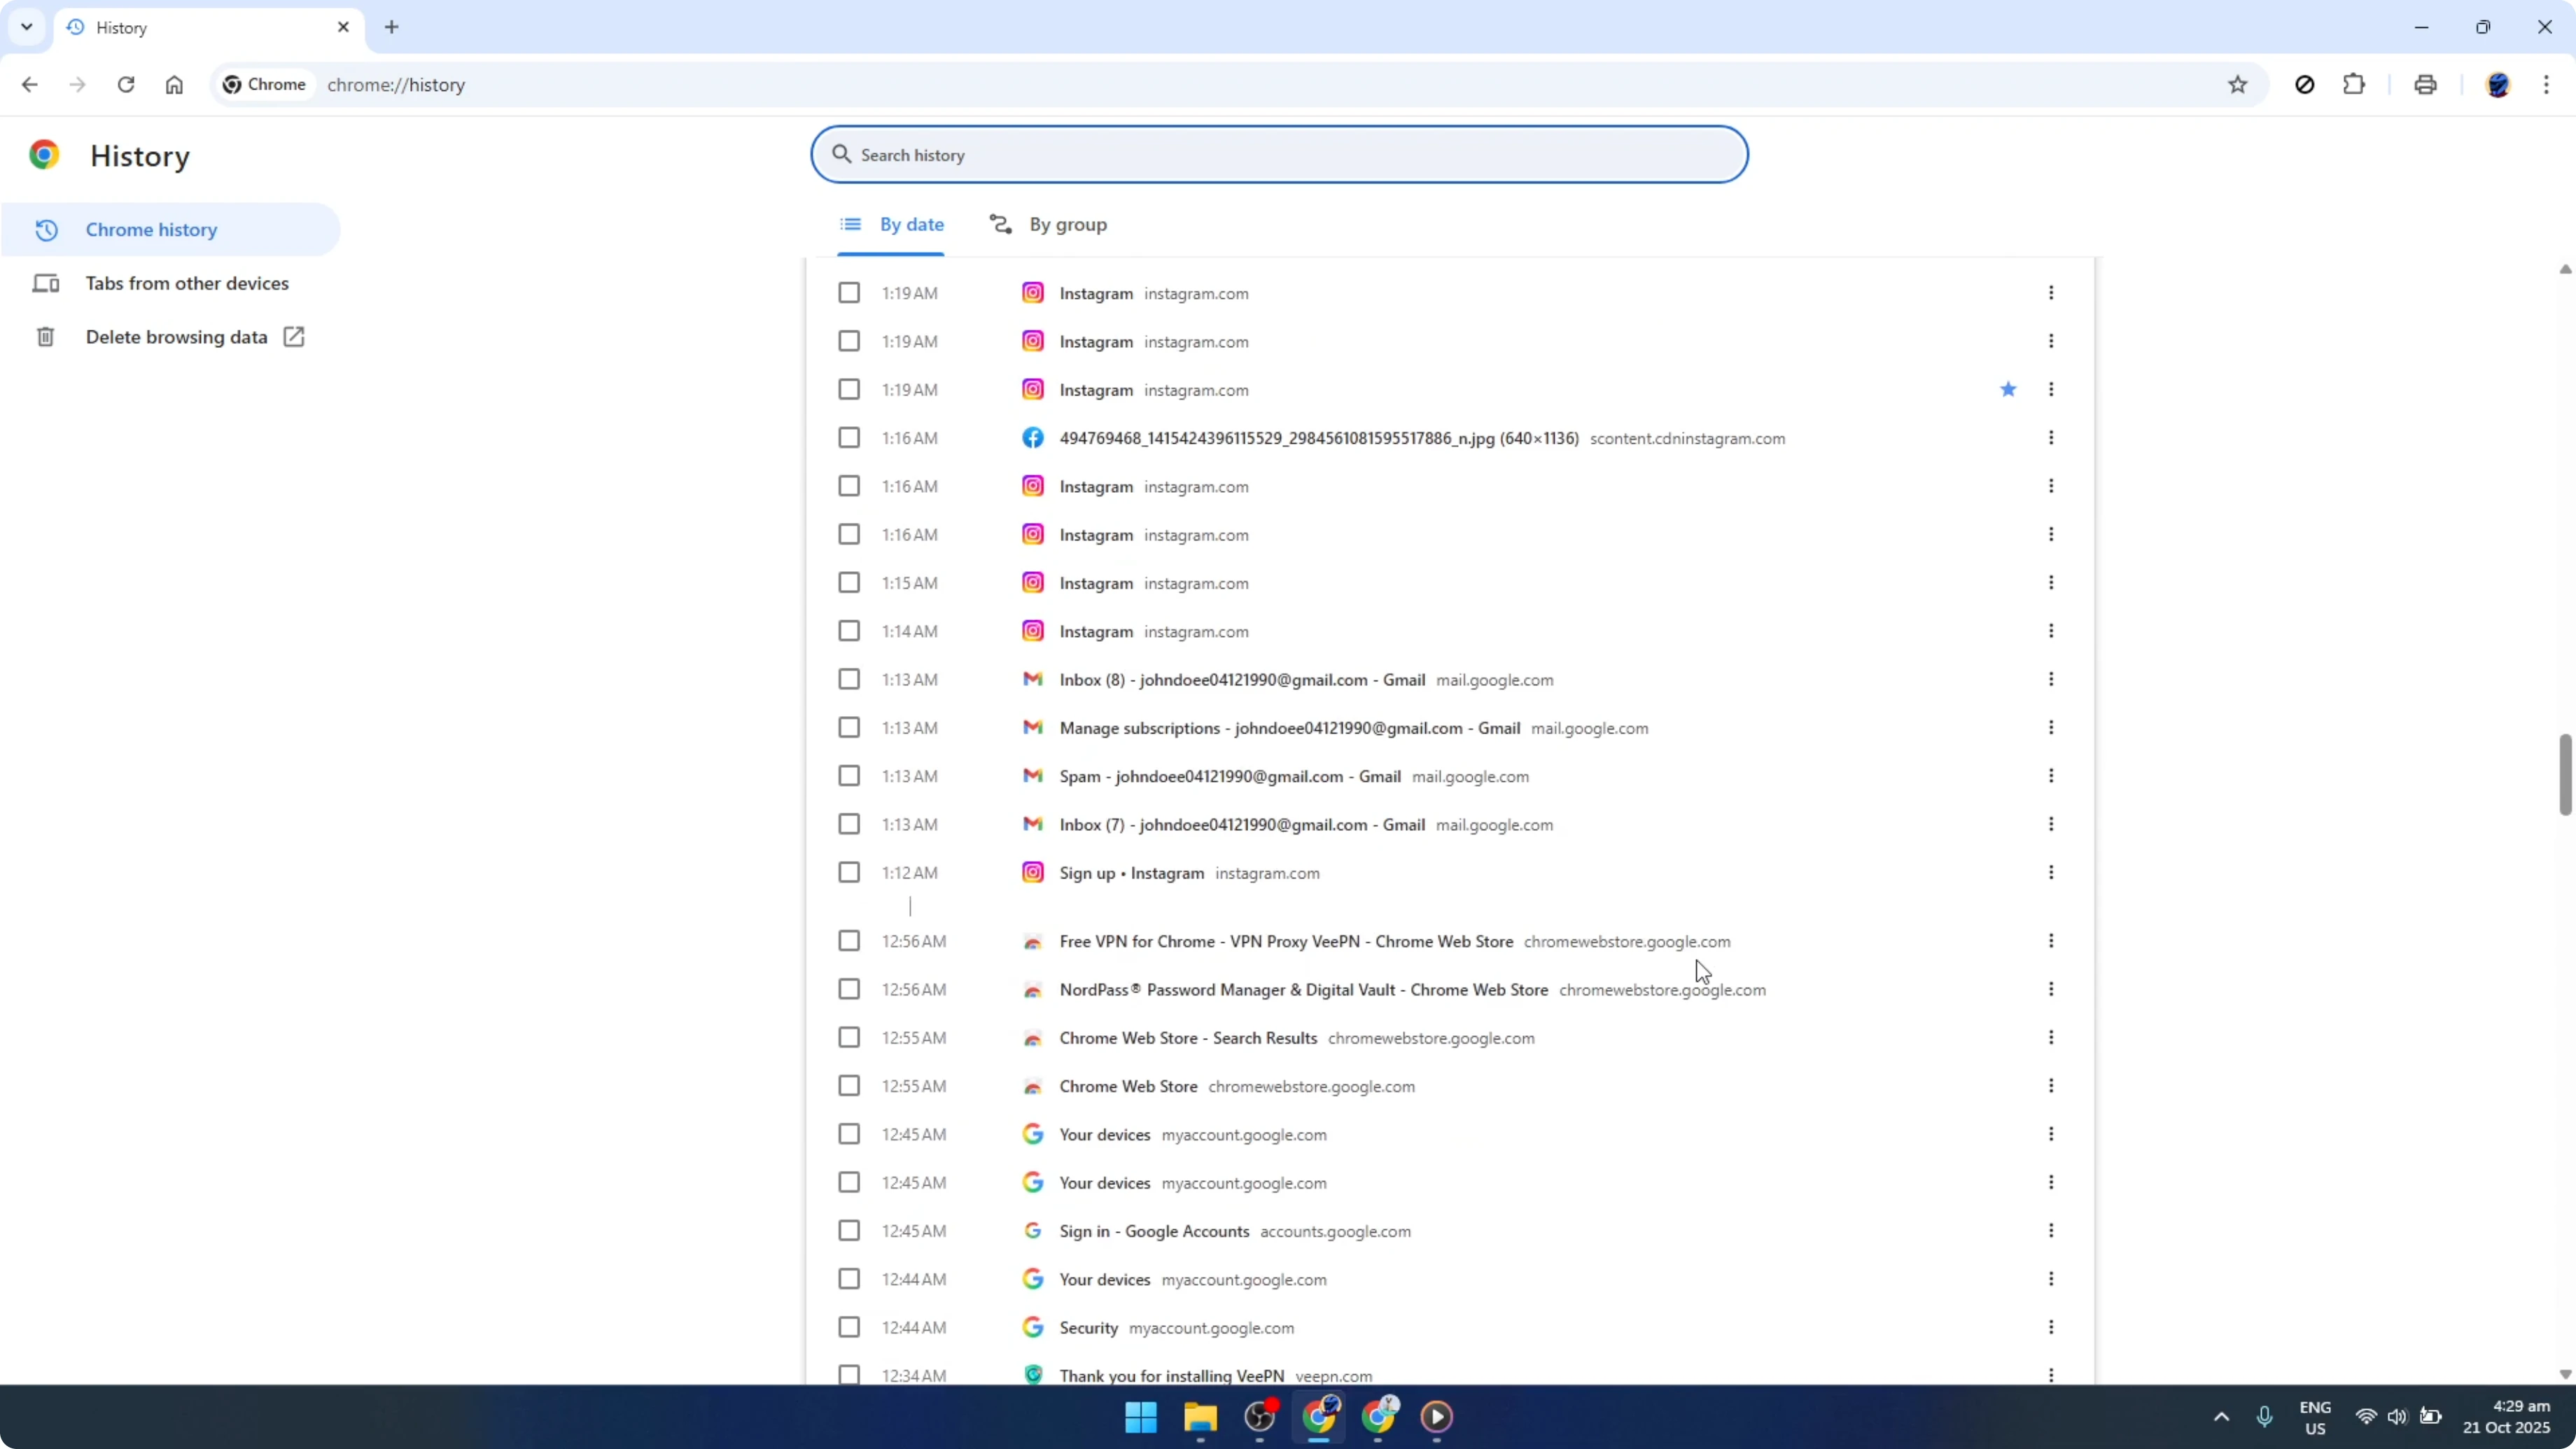The width and height of the screenshot is (2576, 1449).
Task: Switch to the By group tab
Action: (x=1048, y=224)
